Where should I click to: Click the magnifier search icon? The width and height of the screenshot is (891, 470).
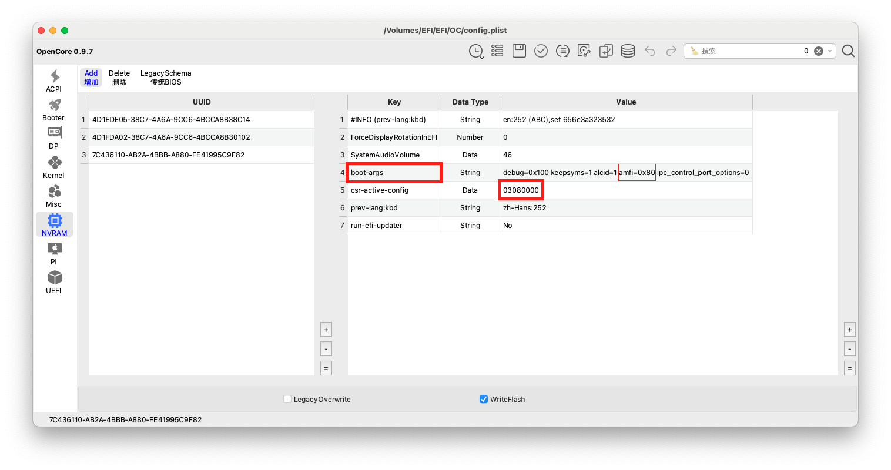tap(848, 51)
